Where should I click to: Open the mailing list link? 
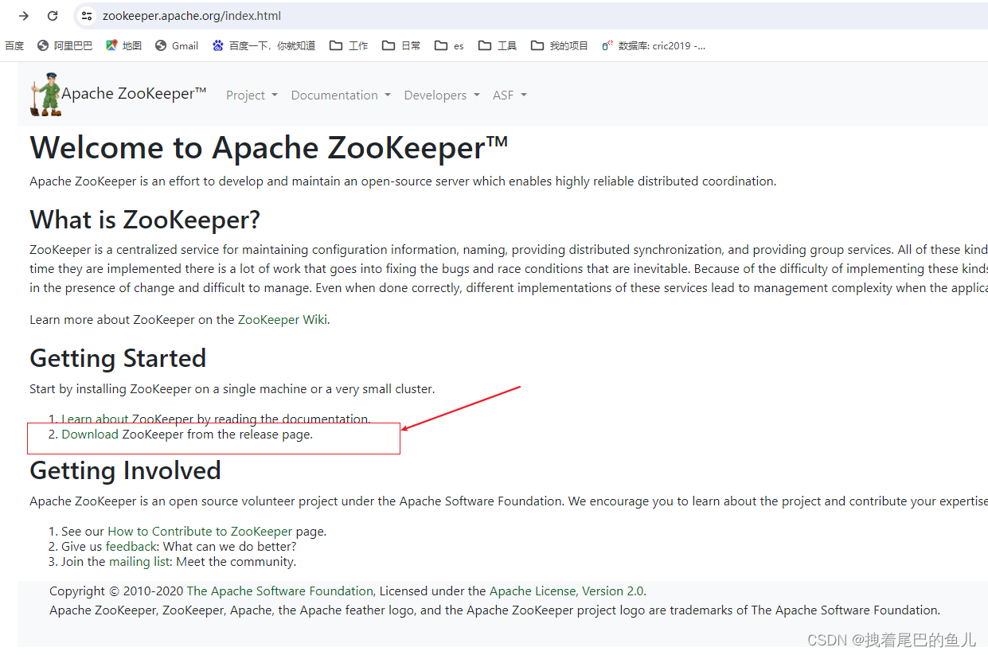[139, 562]
